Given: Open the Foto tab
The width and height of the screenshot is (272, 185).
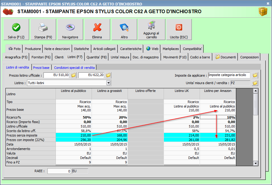Looking at the screenshot, I should pyautogui.click(x=14, y=49).
